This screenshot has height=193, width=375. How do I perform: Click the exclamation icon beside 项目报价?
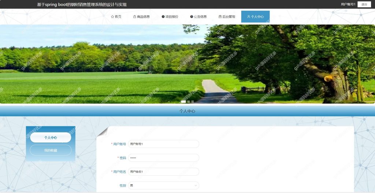pyautogui.click(x=163, y=17)
